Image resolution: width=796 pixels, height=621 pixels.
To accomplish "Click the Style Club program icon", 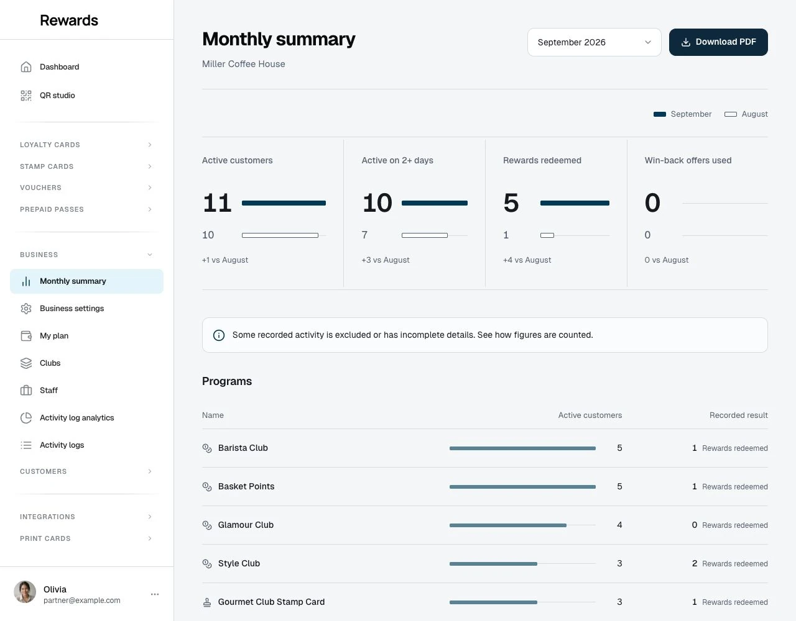I will coord(207,564).
